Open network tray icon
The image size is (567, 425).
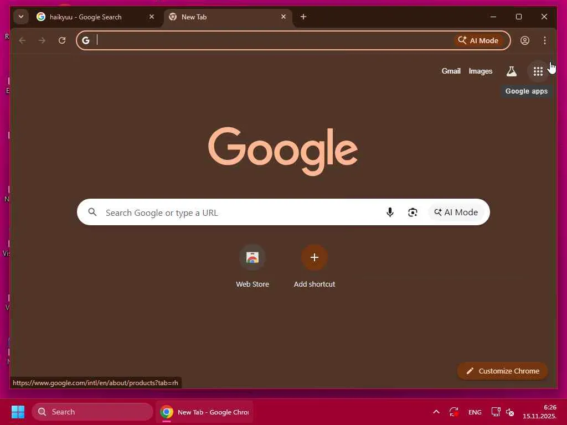[x=496, y=412]
